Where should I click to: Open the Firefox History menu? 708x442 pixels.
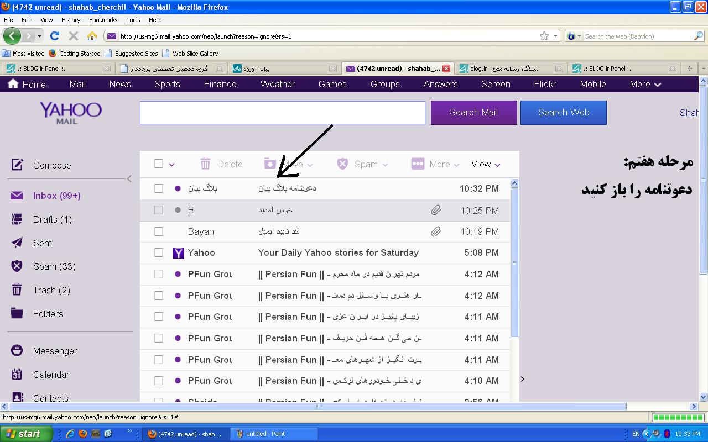71,20
